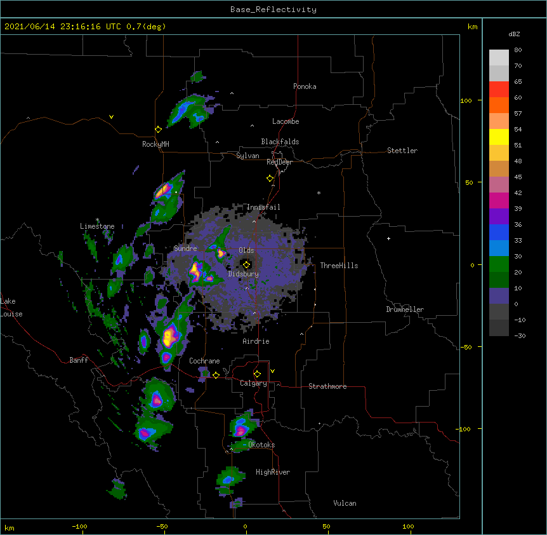Click the Innisfail town label
Viewport: 547px width, 535px height.
pos(263,207)
